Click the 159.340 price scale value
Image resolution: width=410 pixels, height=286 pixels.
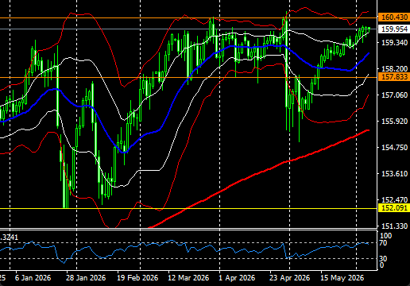tap(394, 43)
